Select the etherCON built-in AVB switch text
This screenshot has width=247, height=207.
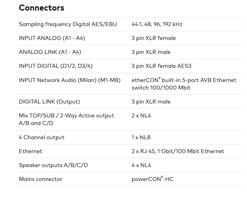click(184, 84)
